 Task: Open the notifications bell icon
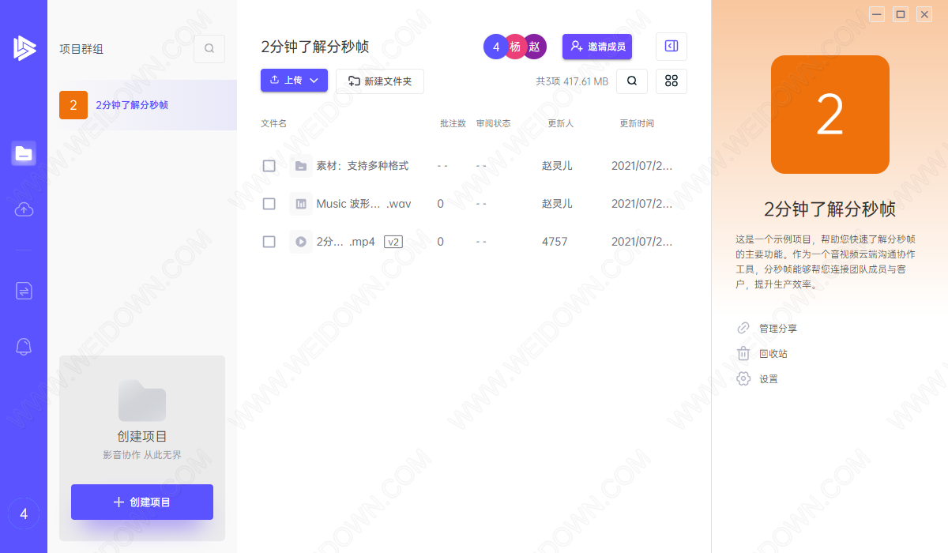coord(24,346)
